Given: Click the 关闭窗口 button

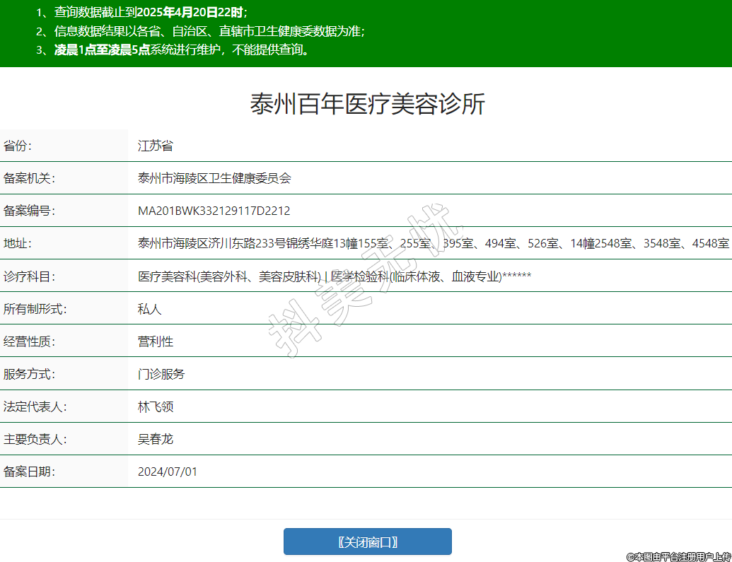Looking at the screenshot, I should (367, 541).
